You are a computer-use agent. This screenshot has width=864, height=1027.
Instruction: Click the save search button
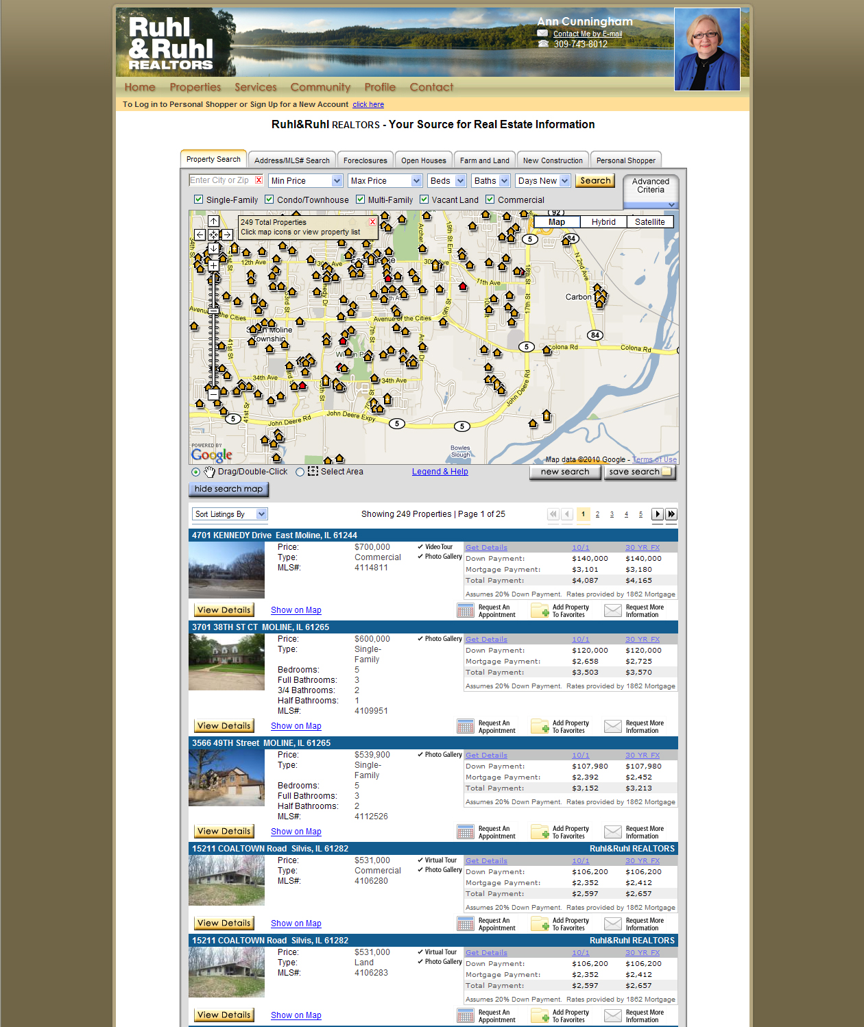[x=640, y=472]
